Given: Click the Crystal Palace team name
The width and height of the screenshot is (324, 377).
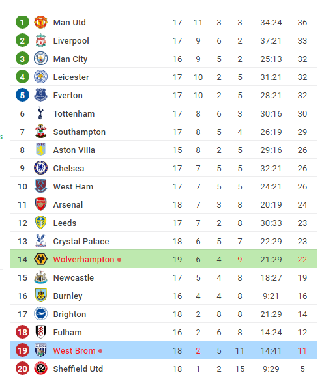Looking at the screenshot, I should tap(81, 241).
